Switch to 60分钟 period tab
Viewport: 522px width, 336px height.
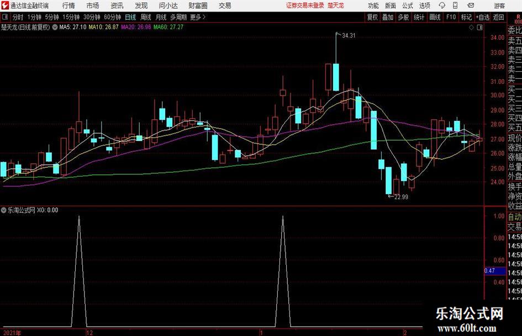pyautogui.click(x=112, y=17)
